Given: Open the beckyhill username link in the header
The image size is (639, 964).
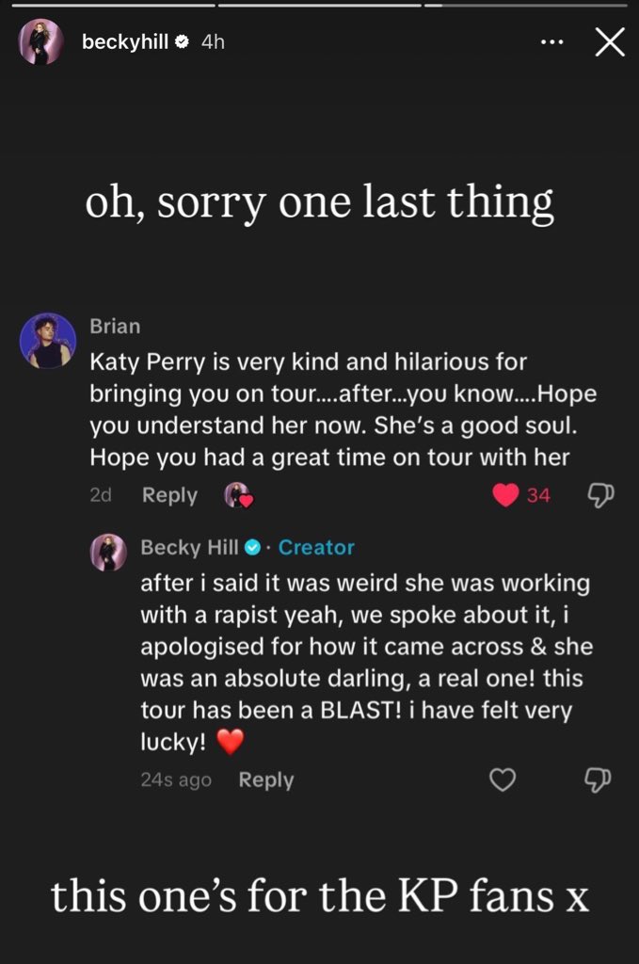Looking at the screenshot, I should point(125,42).
